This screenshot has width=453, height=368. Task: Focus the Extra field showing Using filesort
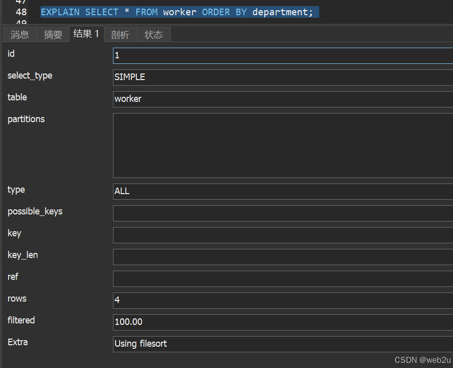click(283, 344)
